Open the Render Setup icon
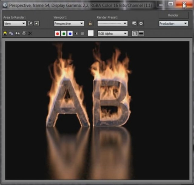The width and height of the screenshot is (194, 185). point(135,23)
